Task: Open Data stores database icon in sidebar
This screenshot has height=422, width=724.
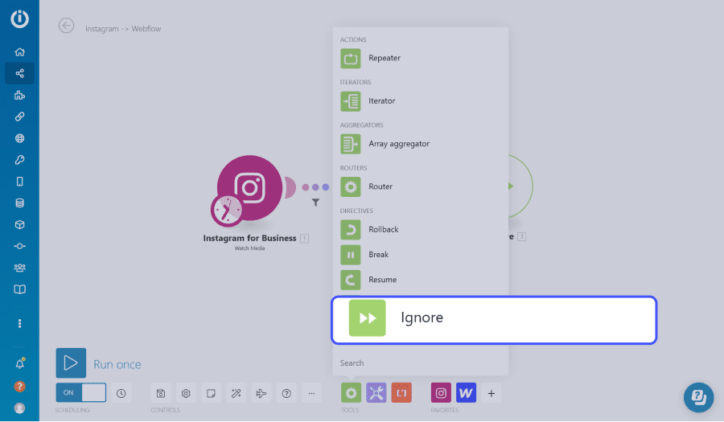Action: 19,203
